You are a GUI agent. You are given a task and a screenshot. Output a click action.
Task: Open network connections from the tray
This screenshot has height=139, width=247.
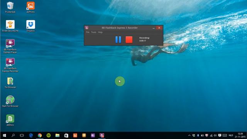tap(211, 136)
